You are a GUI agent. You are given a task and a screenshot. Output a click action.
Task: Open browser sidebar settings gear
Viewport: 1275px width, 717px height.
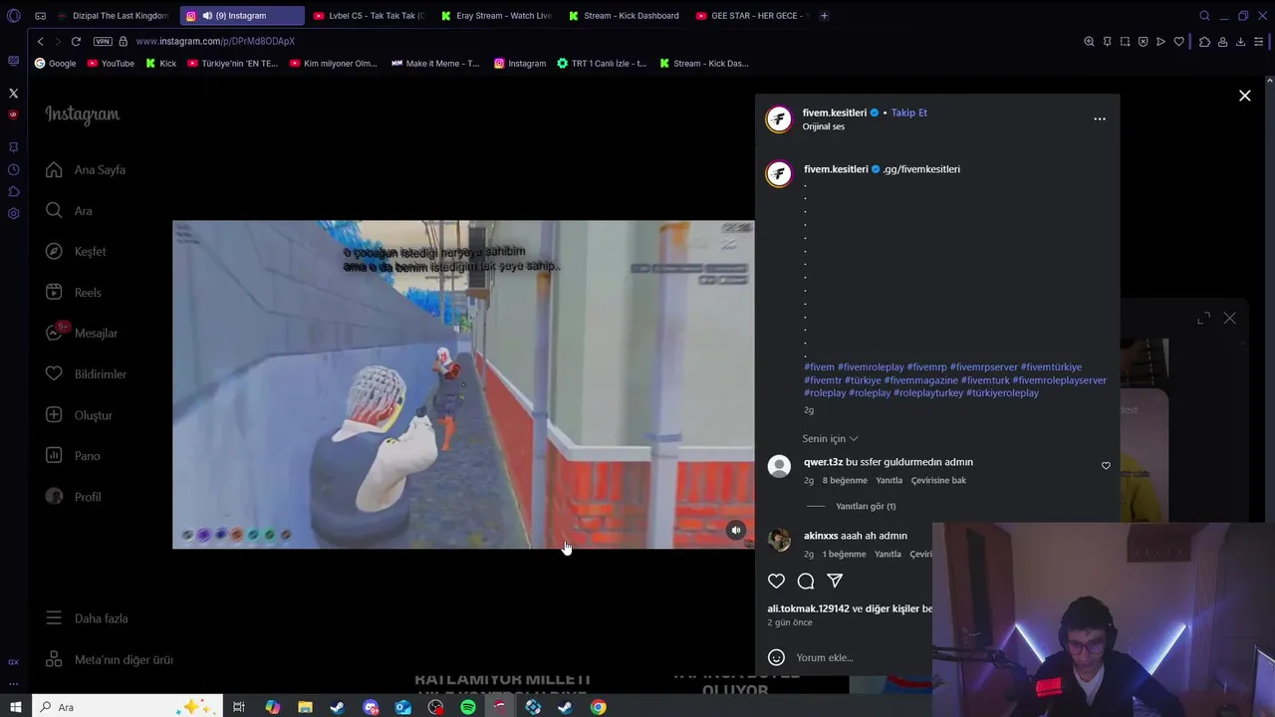click(x=13, y=213)
